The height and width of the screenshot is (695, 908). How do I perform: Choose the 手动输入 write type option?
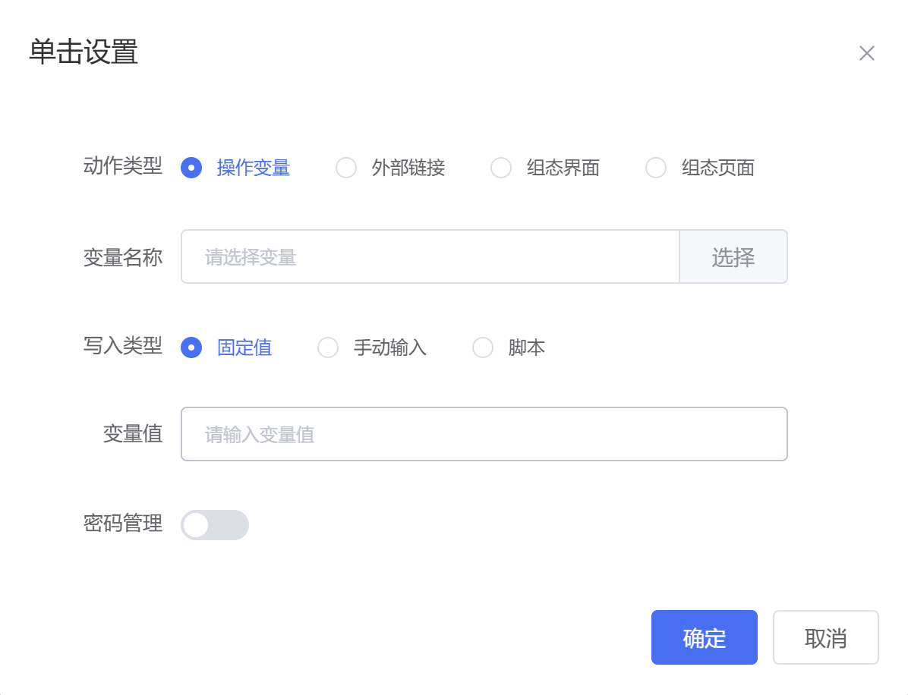click(x=328, y=348)
